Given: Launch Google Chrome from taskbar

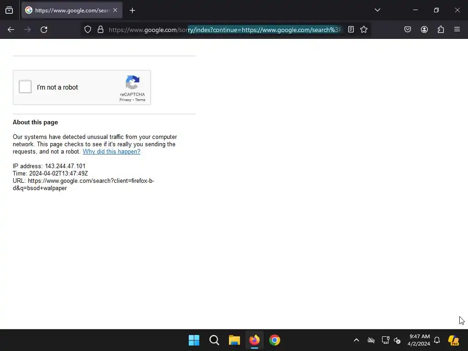Looking at the screenshot, I should point(275,340).
